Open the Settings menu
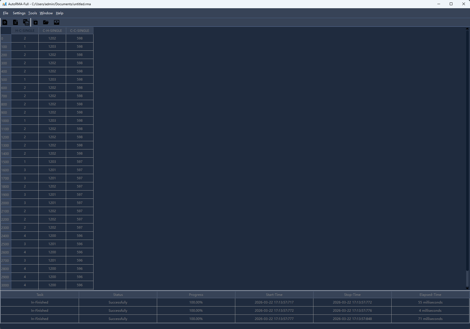Screen dimensions: 470x329 pos(19,13)
